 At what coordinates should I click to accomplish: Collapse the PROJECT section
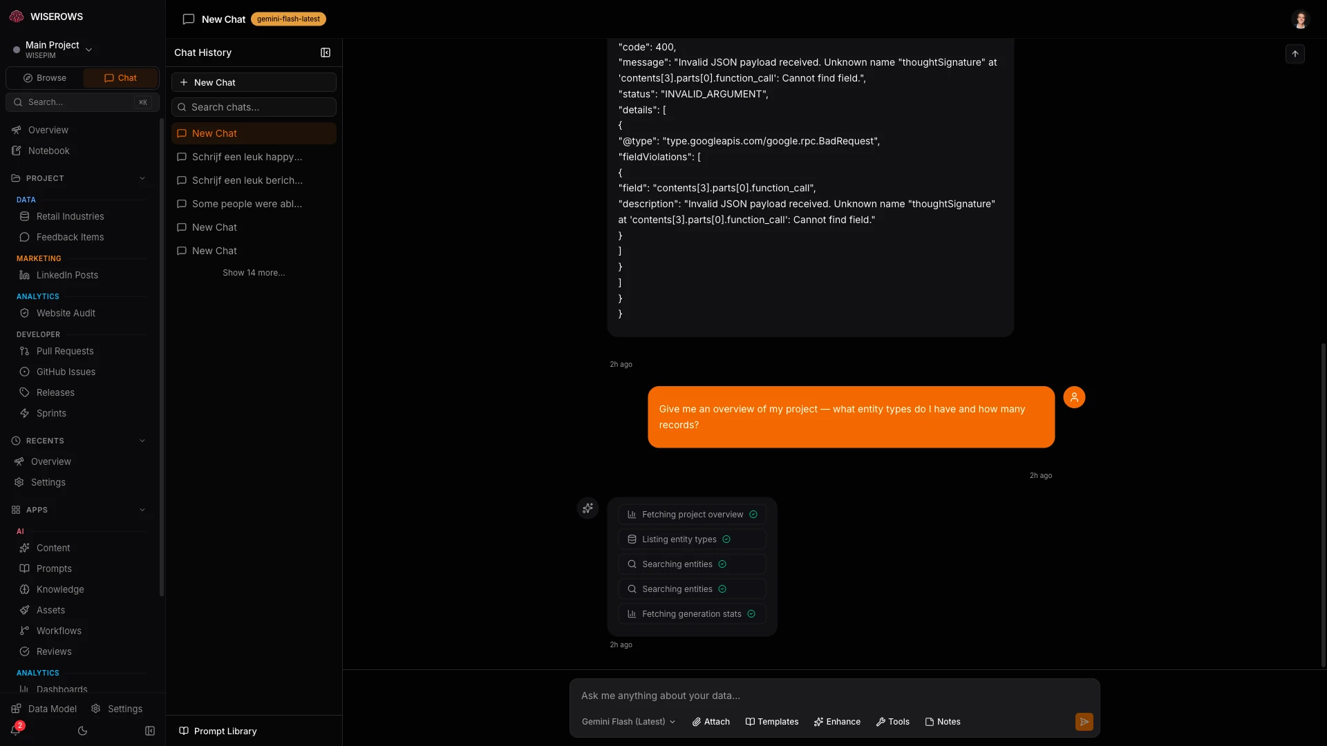[x=142, y=178]
